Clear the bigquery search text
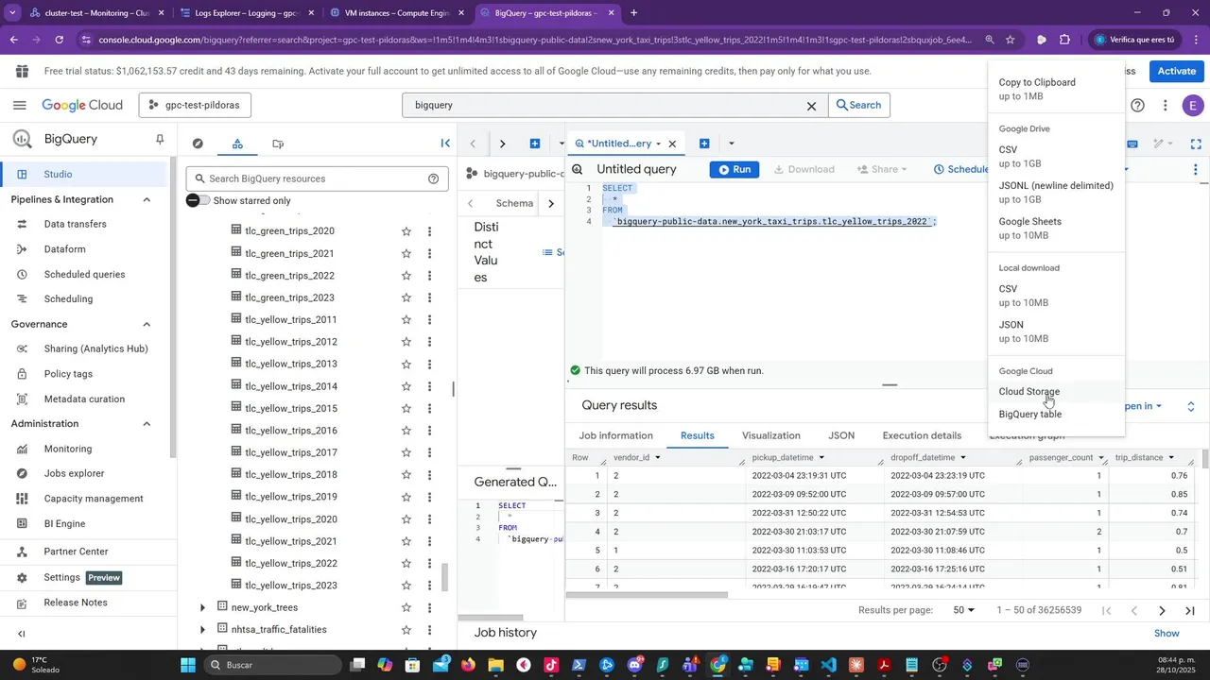The height and width of the screenshot is (680, 1210). coord(811,106)
